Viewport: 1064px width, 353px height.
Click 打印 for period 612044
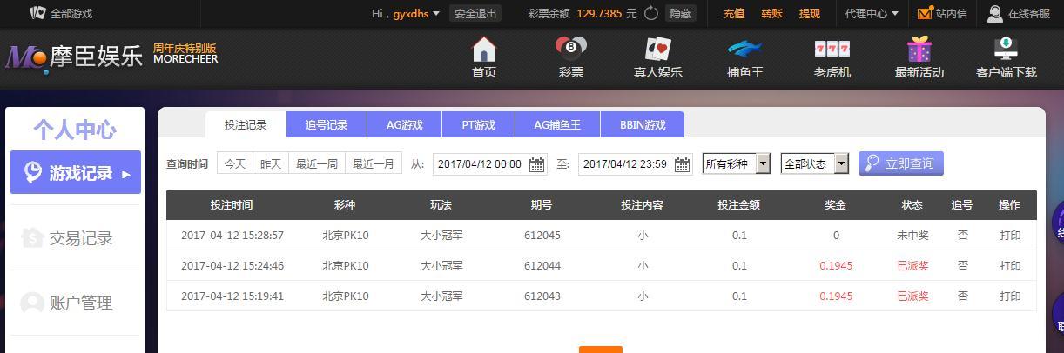(1010, 265)
